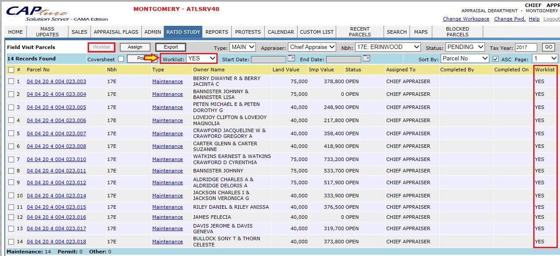Tick the select-all checkbox in header row
Viewport: 560px width, 256px height.
(11, 70)
